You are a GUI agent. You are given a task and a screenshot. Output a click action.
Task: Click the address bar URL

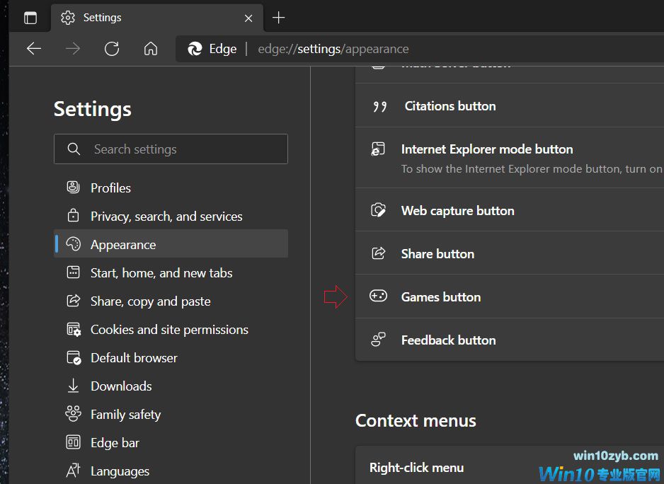(x=333, y=49)
